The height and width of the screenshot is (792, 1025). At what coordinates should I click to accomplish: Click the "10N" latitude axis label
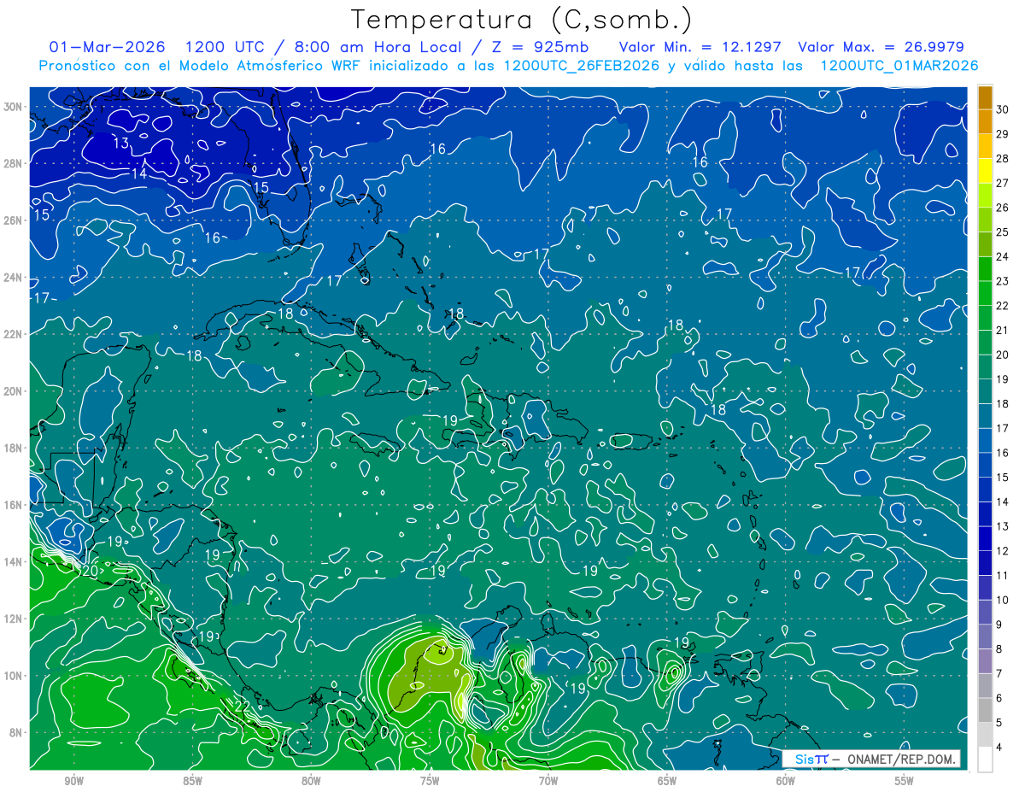point(12,676)
